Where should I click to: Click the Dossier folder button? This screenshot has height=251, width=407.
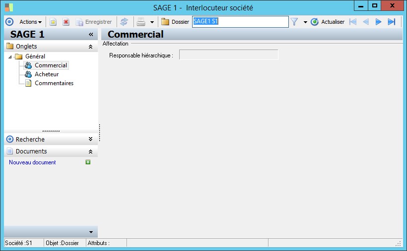click(175, 22)
